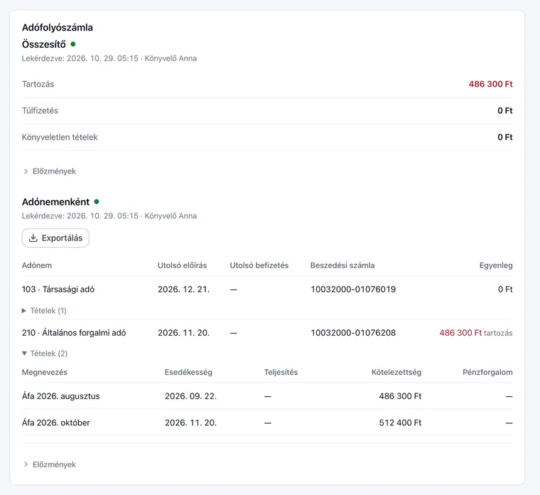The image size is (540, 495).
Task: Click the chevron icon of lower Előzmények
Action: 26,464
